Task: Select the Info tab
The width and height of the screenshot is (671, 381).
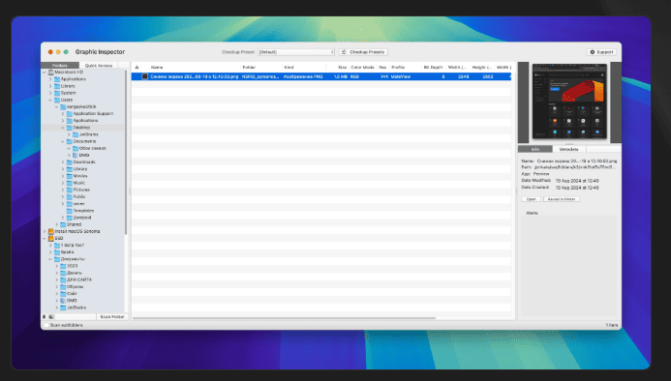Action: click(x=535, y=149)
